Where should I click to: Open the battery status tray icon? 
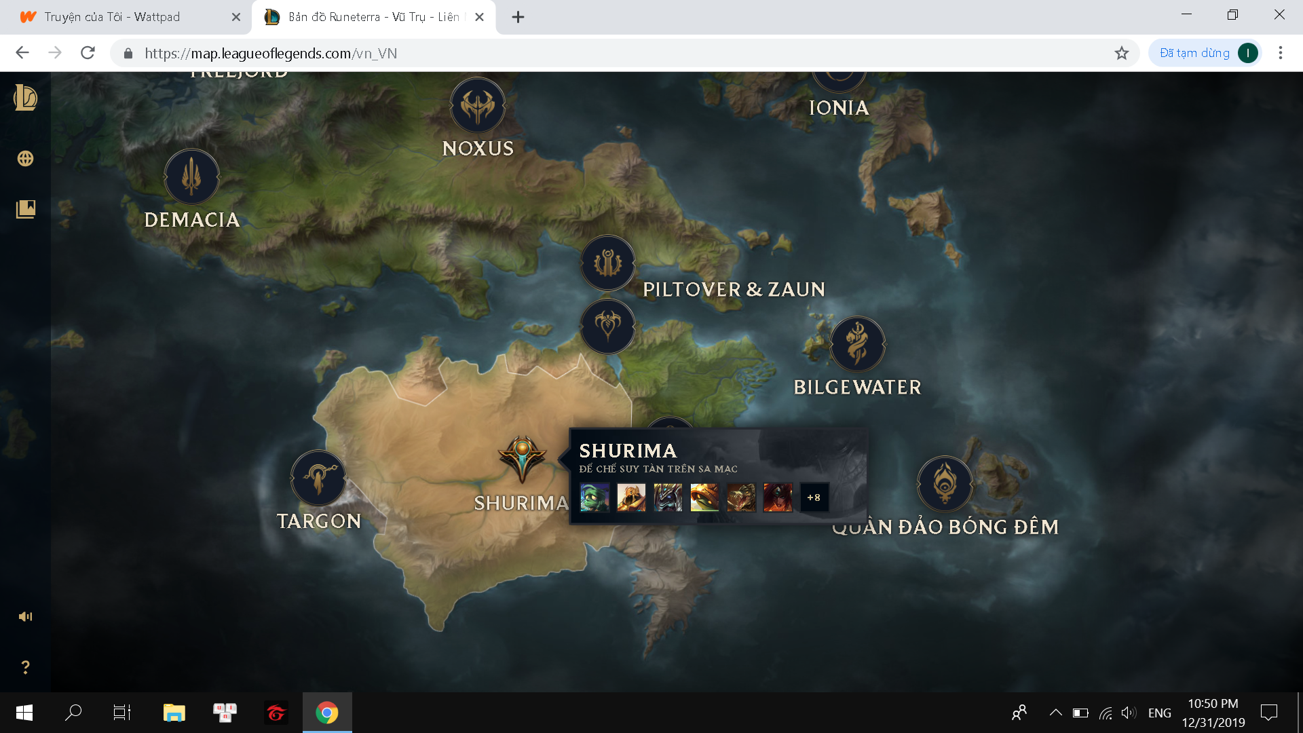(x=1080, y=713)
